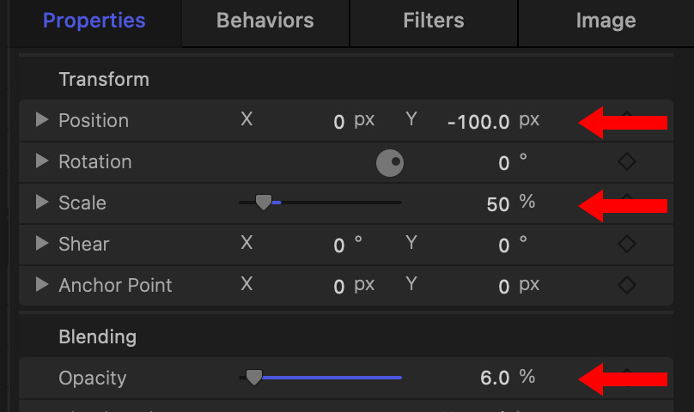Viewport: 694px width, 412px height.
Task: Click the Opacity value of 6.0
Action: (495, 379)
